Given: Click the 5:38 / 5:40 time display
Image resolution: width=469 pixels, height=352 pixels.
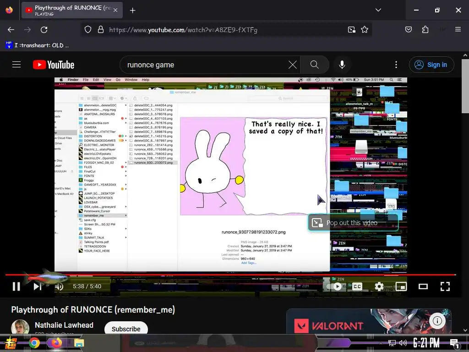Looking at the screenshot, I should pos(87,286).
